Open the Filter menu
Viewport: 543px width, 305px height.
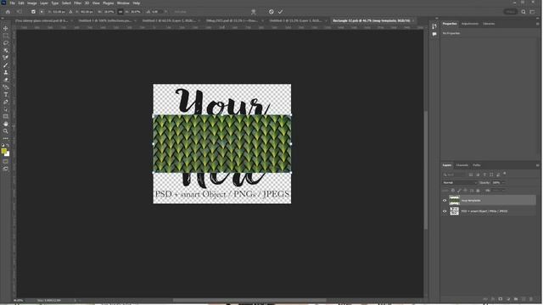(77, 3)
